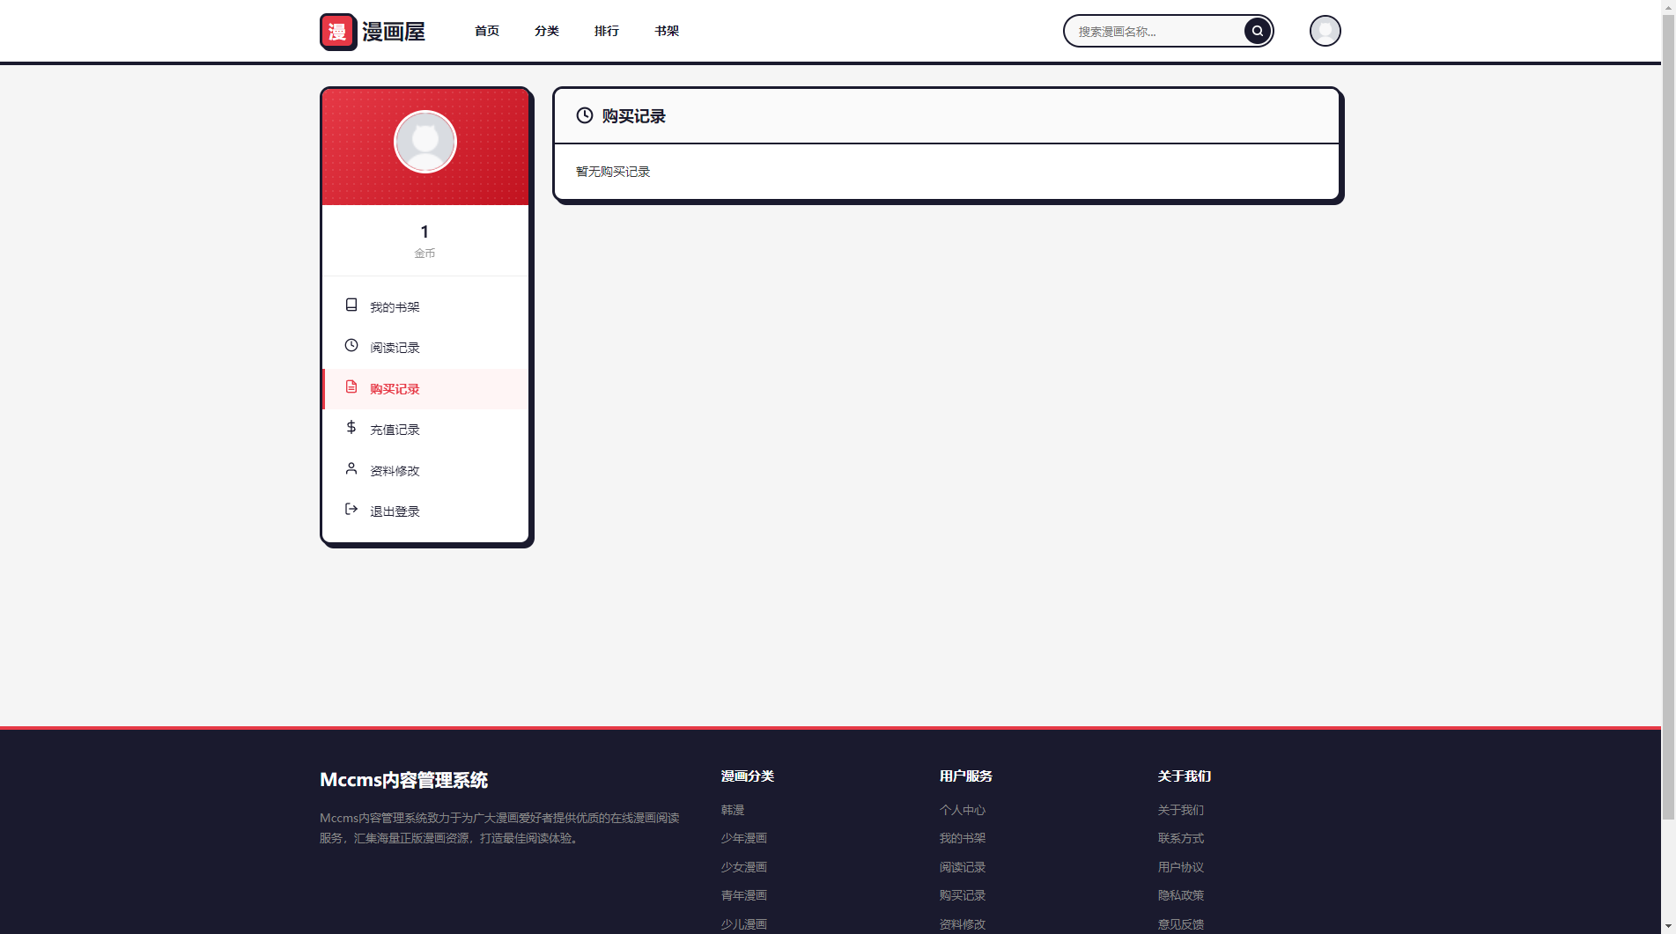Screen dimensions: 1676x934
Task: Click the 漫画屋 site title
Action: [394, 32]
